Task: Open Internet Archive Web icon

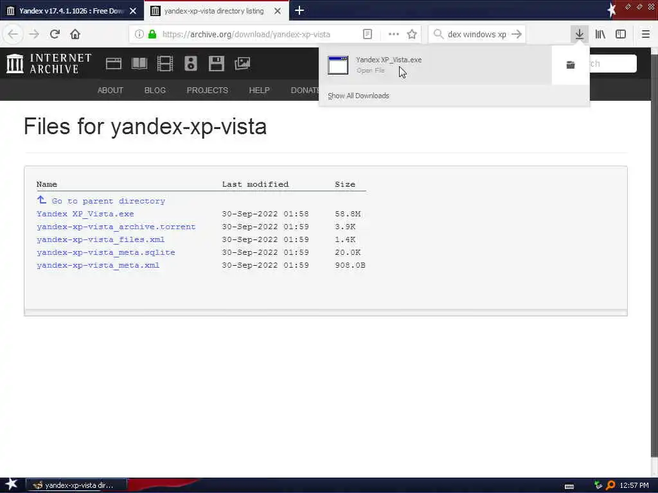Action: click(x=113, y=64)
